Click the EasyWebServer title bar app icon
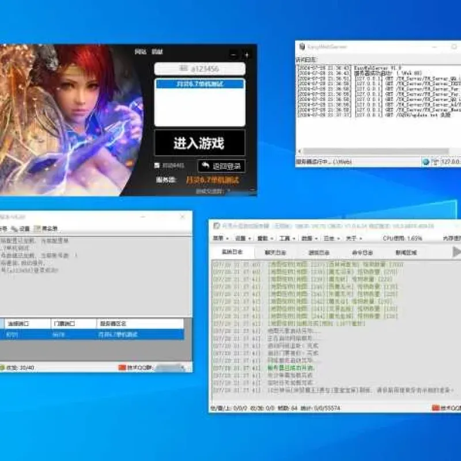The width and height of the screenshot is (461, 461). click(x=302, y=47)
